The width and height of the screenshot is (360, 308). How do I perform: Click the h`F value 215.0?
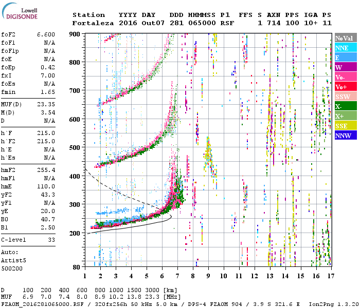click(x=46, y=133)
